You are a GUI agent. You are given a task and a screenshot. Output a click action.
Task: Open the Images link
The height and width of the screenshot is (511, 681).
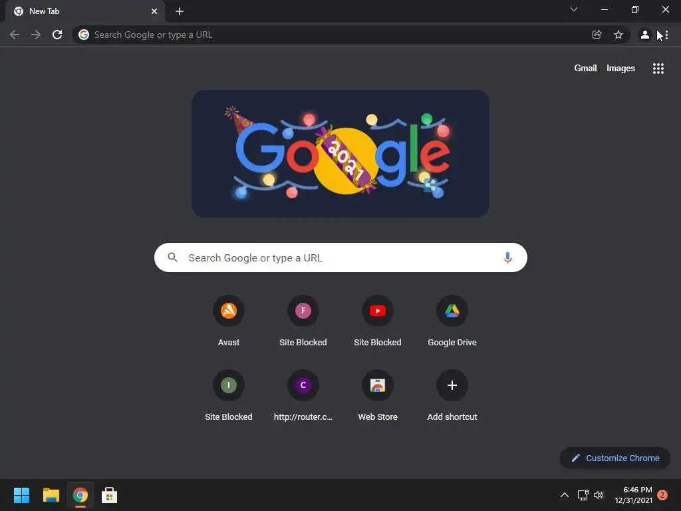tap(620, 69)
